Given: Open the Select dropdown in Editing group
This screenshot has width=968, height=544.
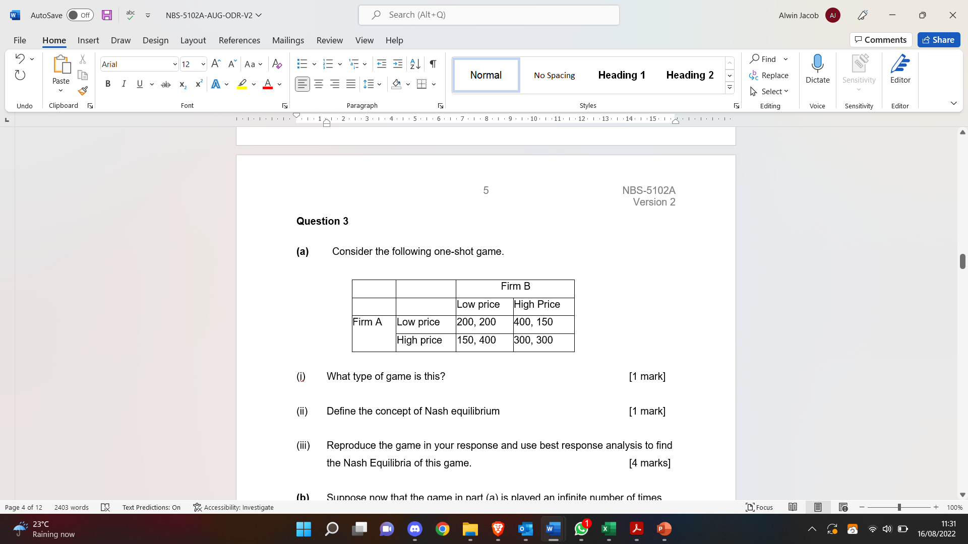Looking at the screenshot, I should (x=769, y=91).
